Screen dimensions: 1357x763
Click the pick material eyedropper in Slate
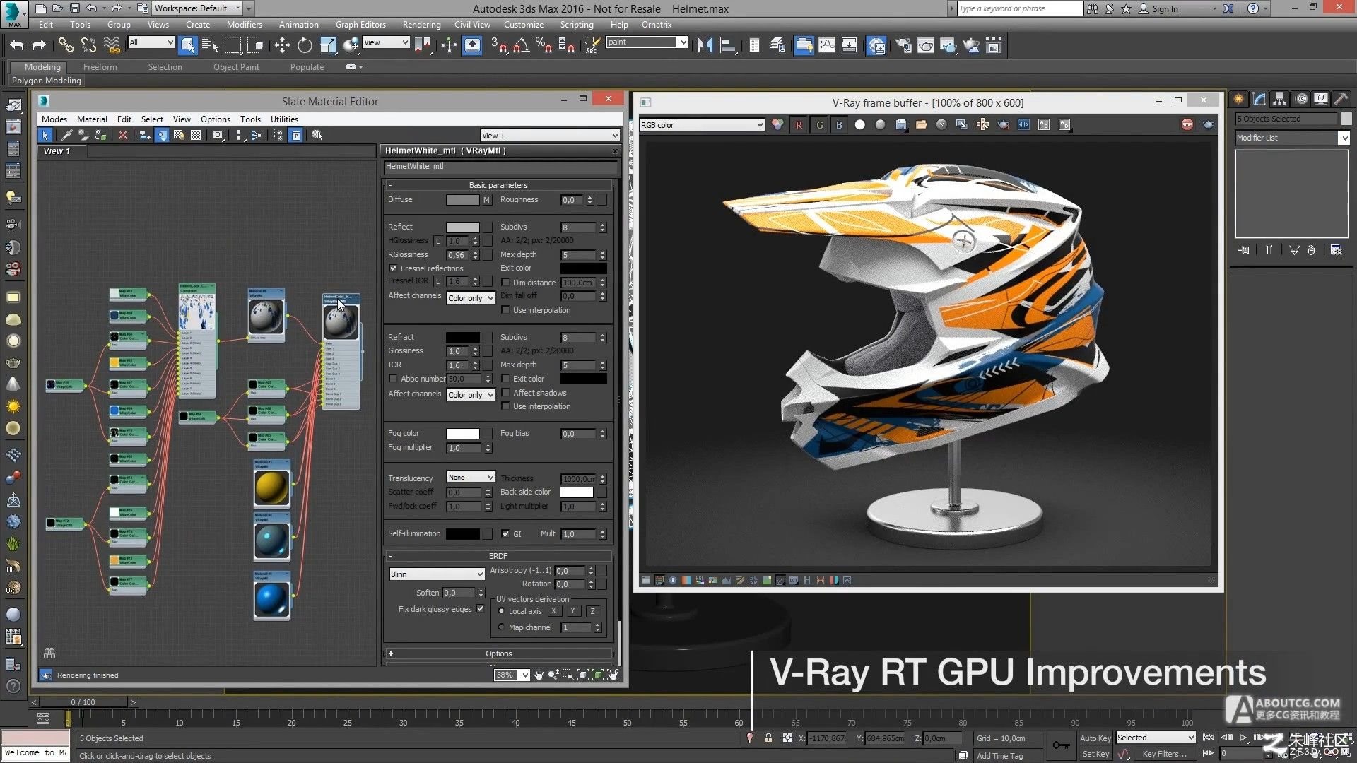67,135
